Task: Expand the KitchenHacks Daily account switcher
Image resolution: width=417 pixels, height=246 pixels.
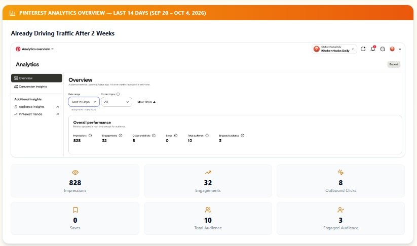Action: click(334, 49)
